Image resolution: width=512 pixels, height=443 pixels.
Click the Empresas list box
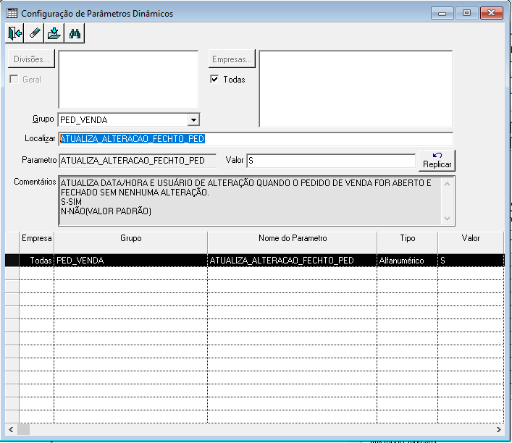coord(356,89)
